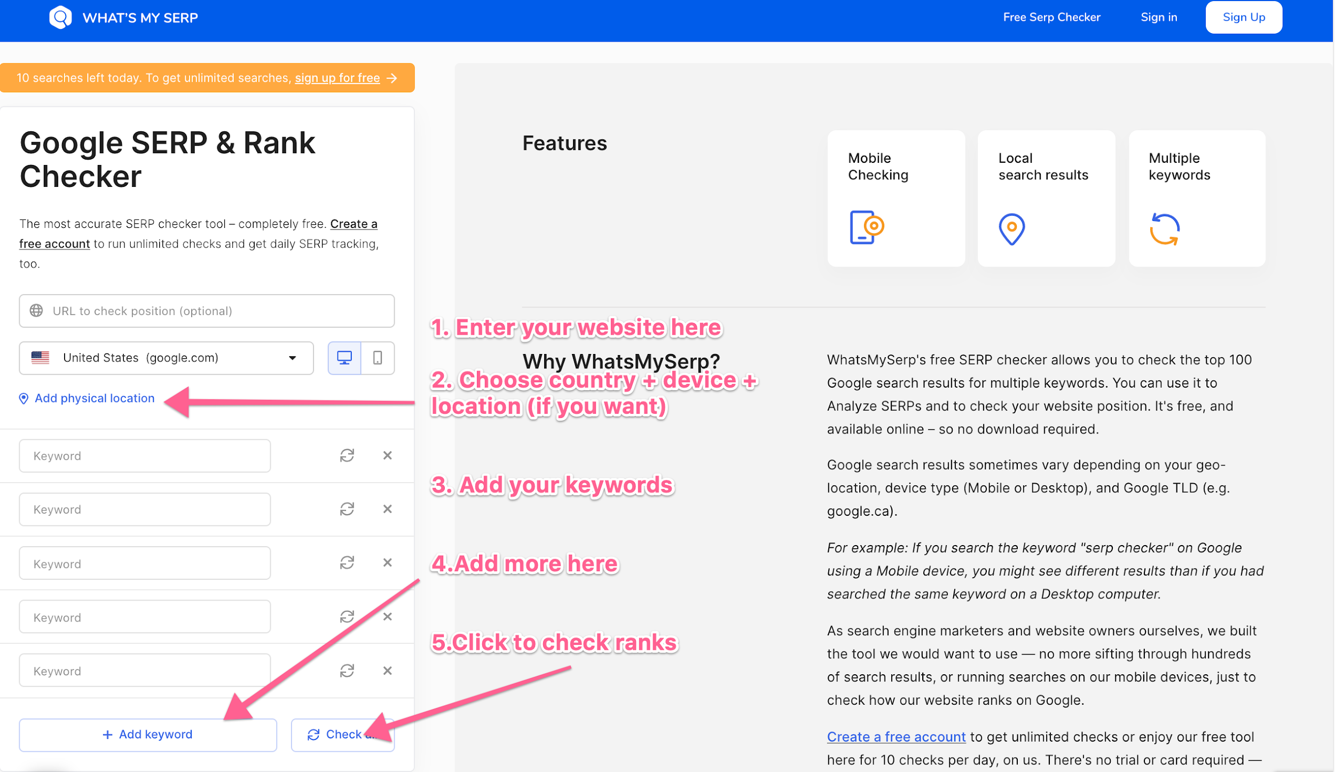Click the Check all button

pyautogui.click(x=343, y=735)
